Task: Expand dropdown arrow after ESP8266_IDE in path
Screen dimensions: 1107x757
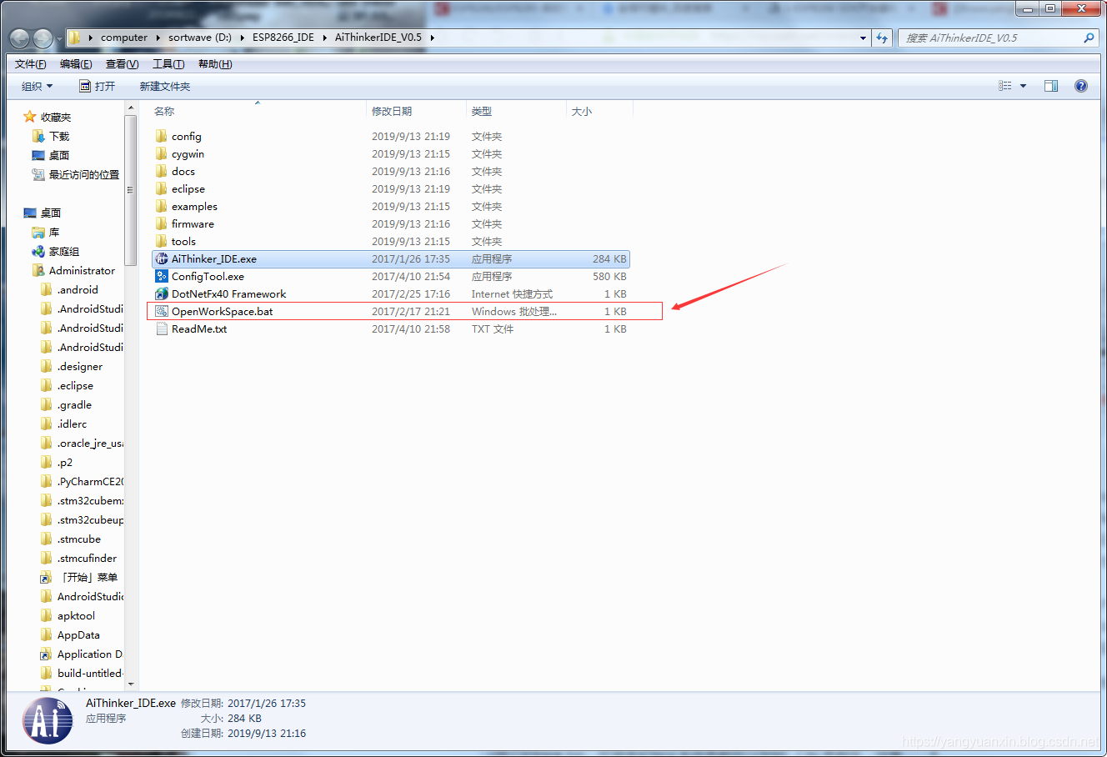Action: 324,38
